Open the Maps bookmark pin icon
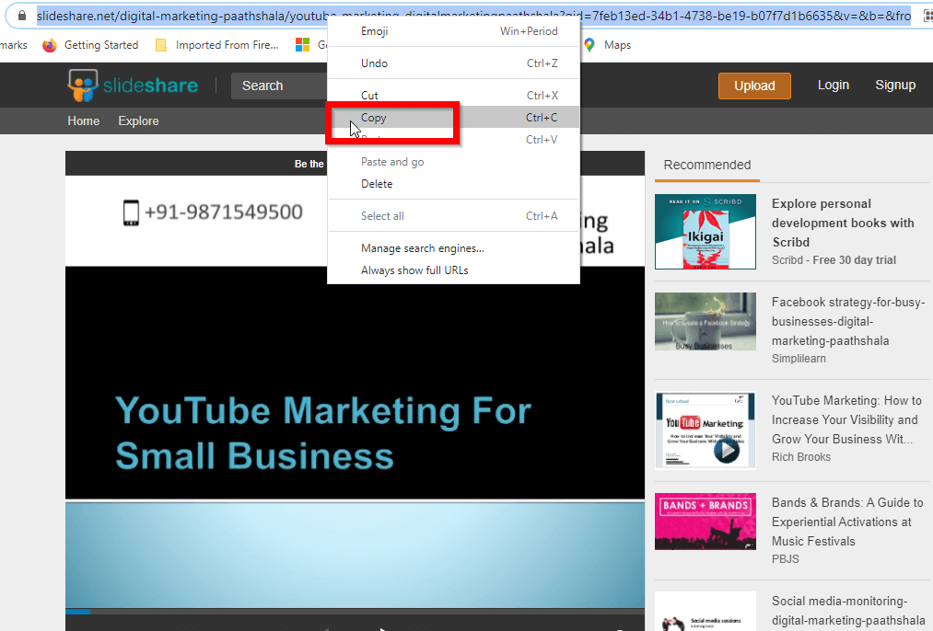 click(x=589, y=45)
